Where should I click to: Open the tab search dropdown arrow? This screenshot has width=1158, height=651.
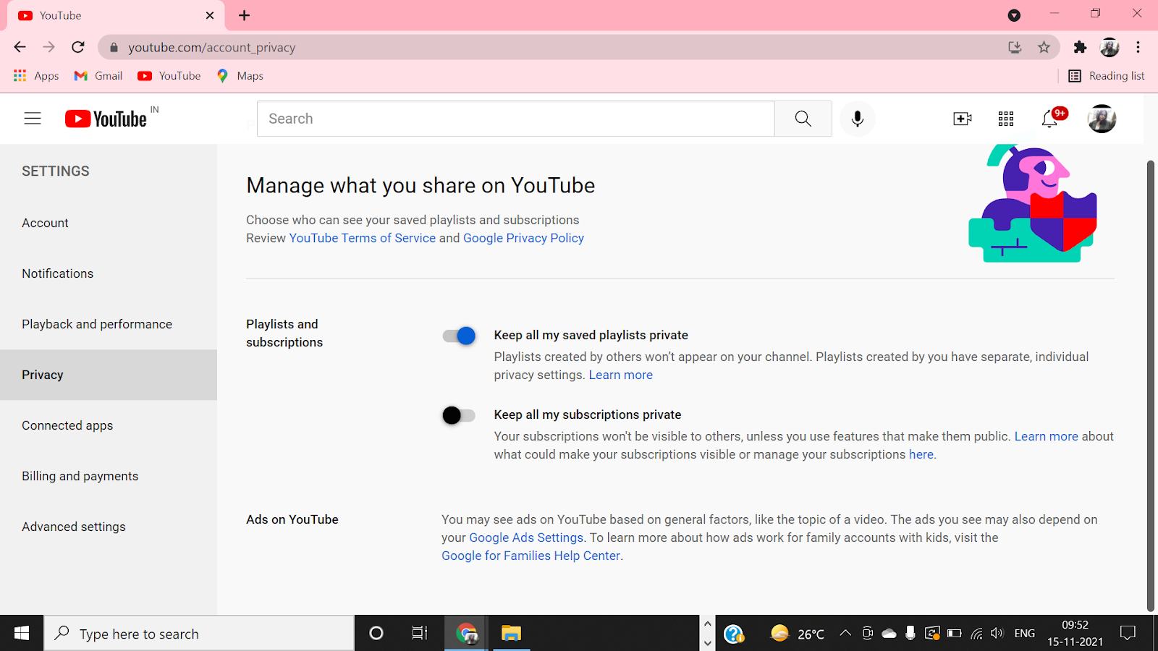click(1014, 15)
